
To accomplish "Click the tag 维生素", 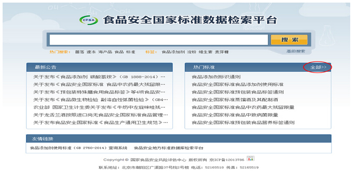I will coord(206,52).
